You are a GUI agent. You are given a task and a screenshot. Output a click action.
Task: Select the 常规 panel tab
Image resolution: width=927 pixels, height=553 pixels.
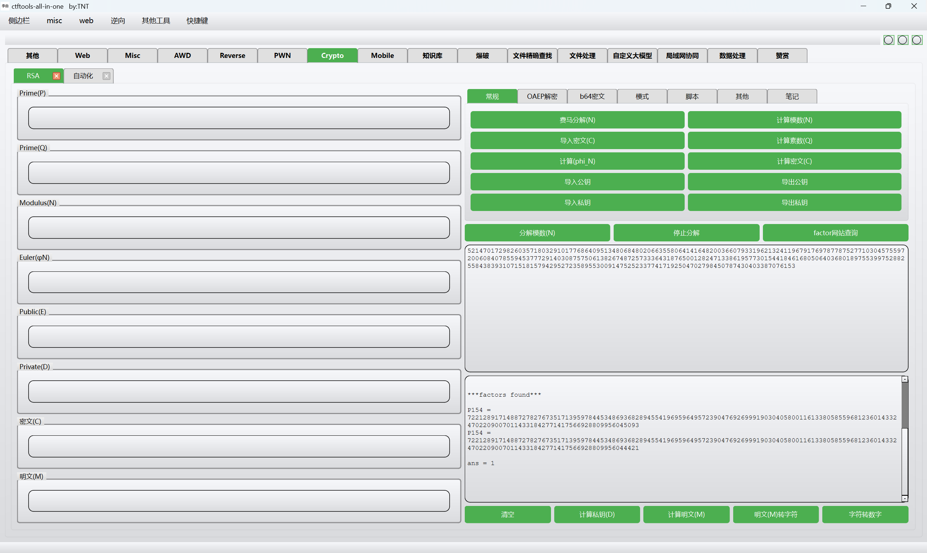(492, 97)
